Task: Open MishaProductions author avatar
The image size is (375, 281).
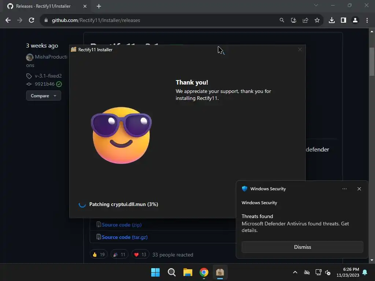Action: (29, 57)
